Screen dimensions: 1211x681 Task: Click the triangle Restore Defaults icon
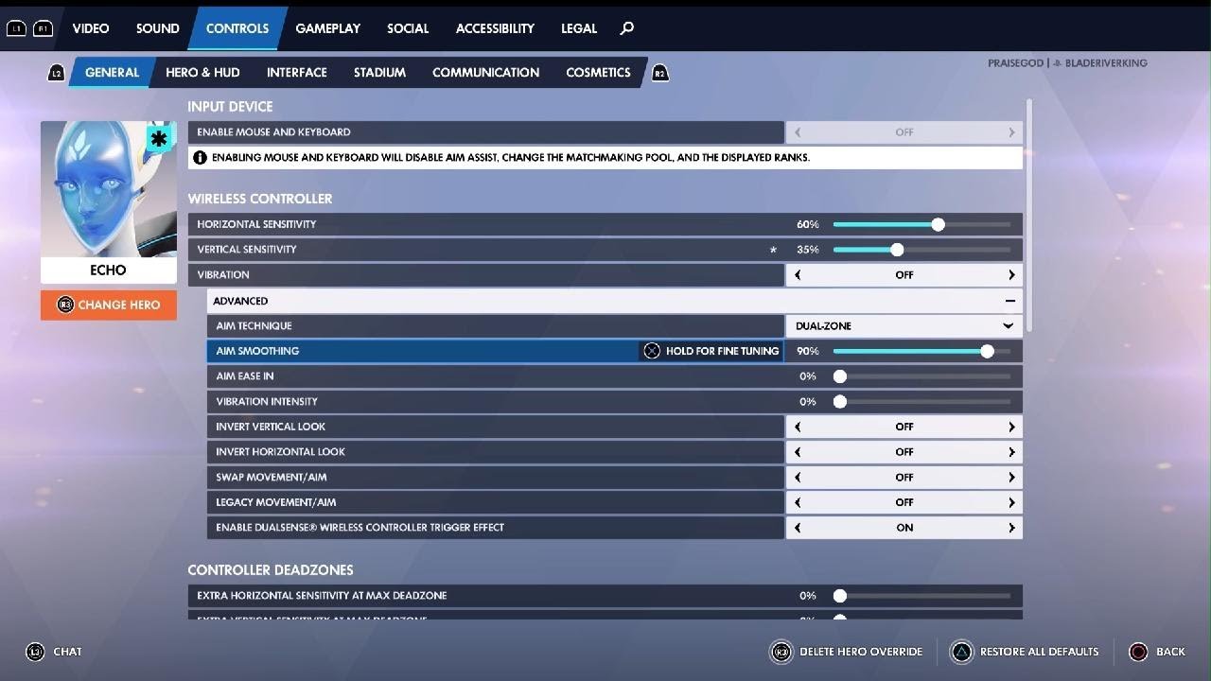[961, 652]
